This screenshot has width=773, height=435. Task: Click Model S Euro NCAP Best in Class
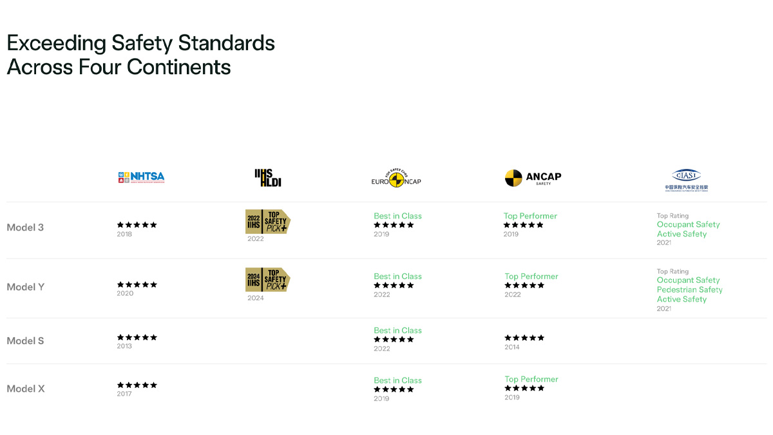click(397, 331)
